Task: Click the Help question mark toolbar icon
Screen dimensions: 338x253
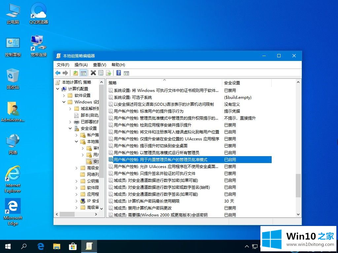Action: click(118, 73)
